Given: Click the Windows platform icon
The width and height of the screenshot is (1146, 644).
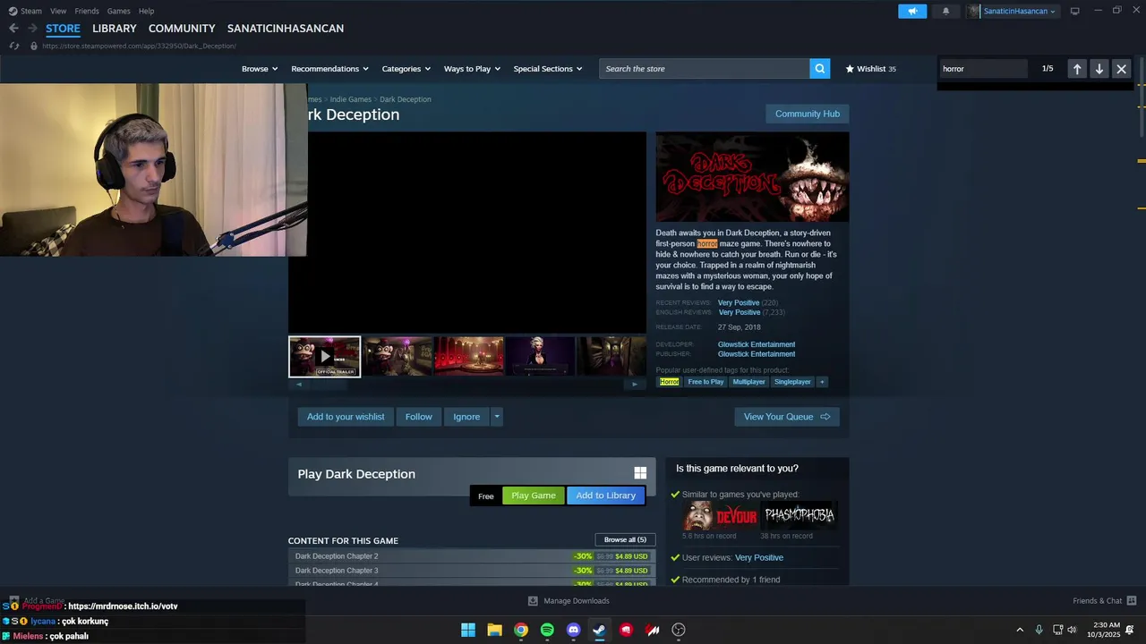Looking at the screenshot, I should (640, 473).
